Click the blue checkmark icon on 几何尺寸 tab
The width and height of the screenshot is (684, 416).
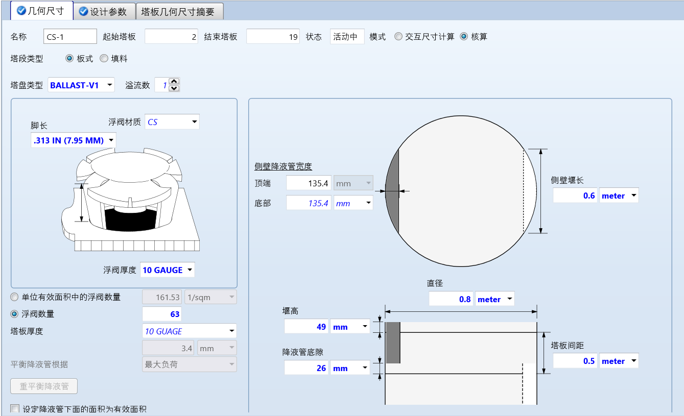[21, 11]
